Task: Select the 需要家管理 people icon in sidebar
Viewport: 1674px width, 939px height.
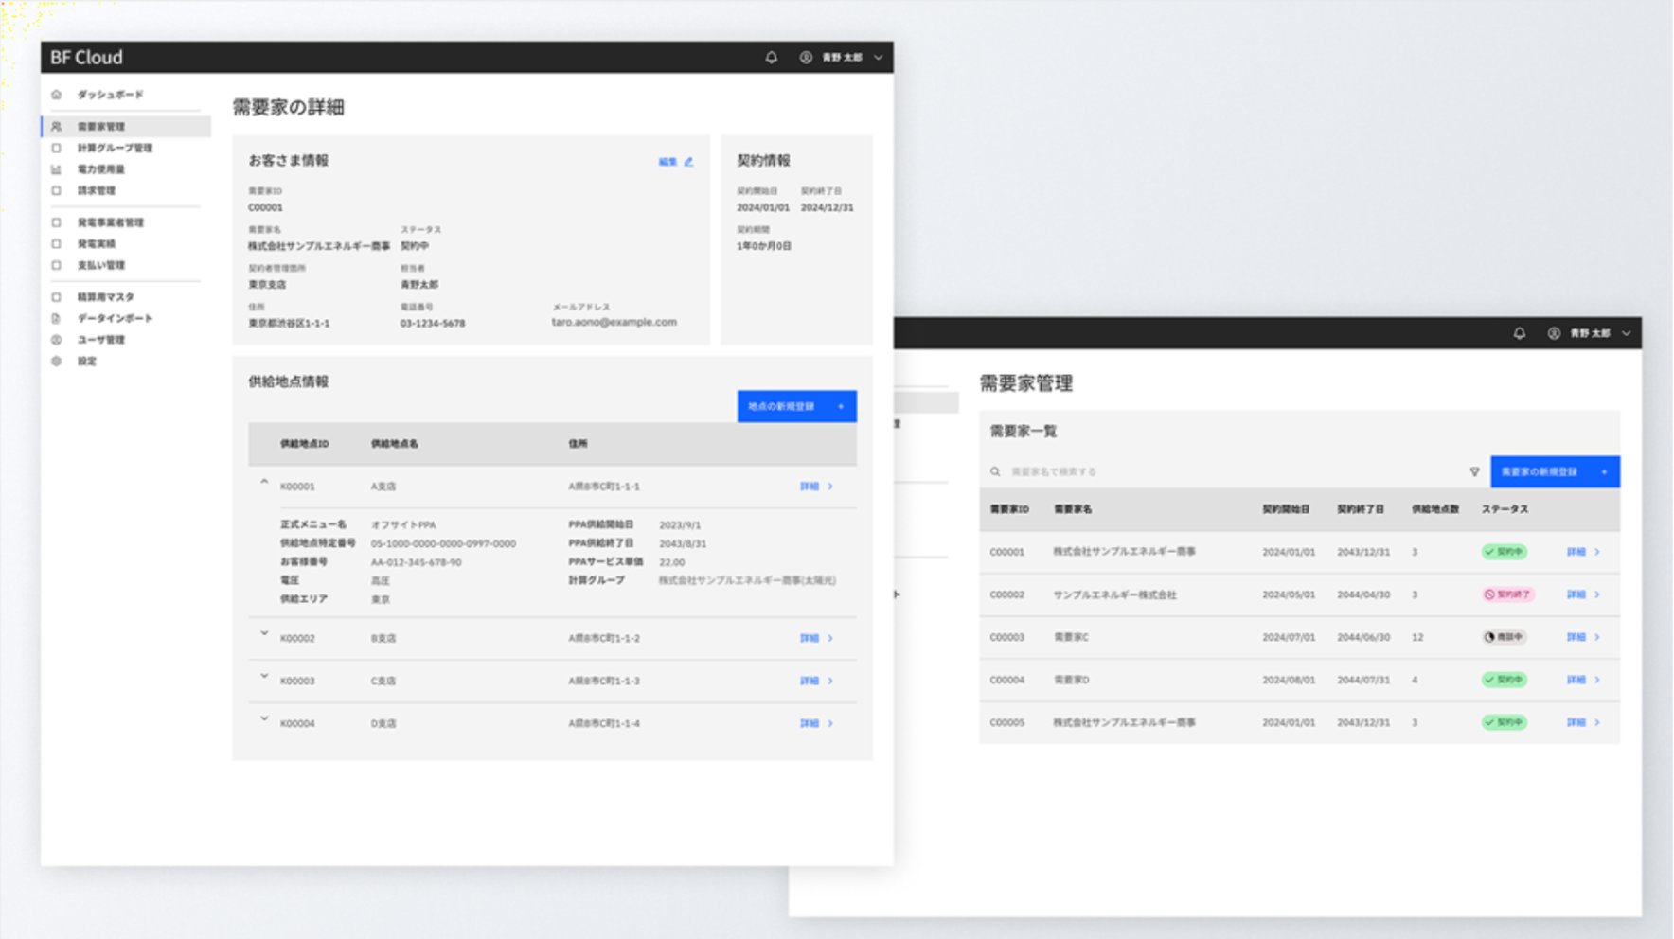Action: 57,125
